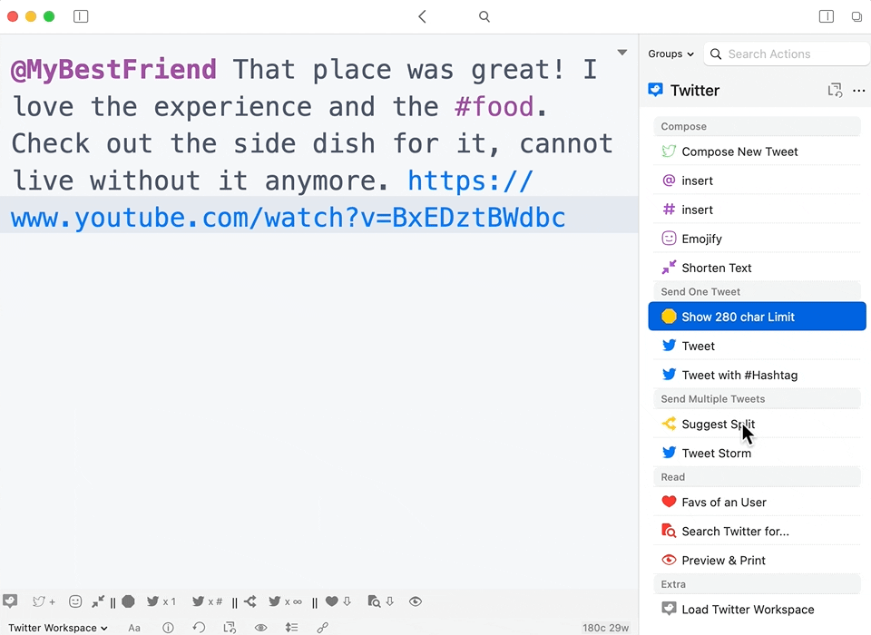Click the octagon char limit icon
The height and width of the screenshot is (635, 871).
(x=128, y=601)
